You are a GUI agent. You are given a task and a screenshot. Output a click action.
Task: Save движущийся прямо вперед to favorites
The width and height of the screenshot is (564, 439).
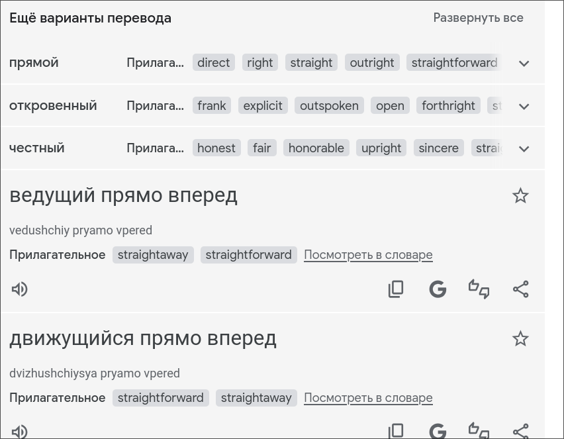pyautogui.click(x=520, y=339)
